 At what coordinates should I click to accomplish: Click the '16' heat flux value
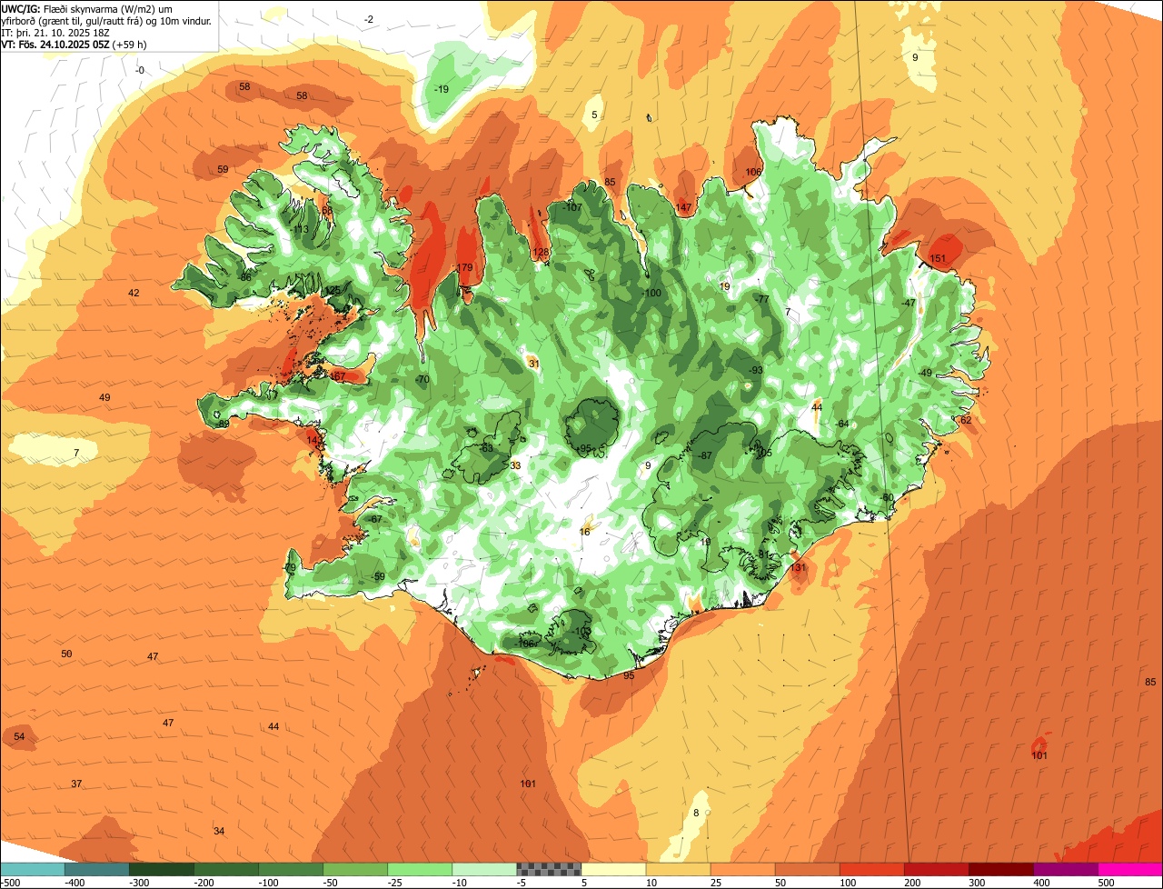pos(585,533)
